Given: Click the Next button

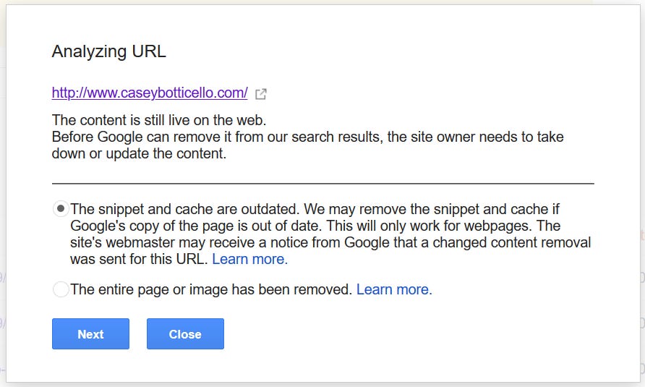Looking at the screenshot, I should (x=90, y=334).
